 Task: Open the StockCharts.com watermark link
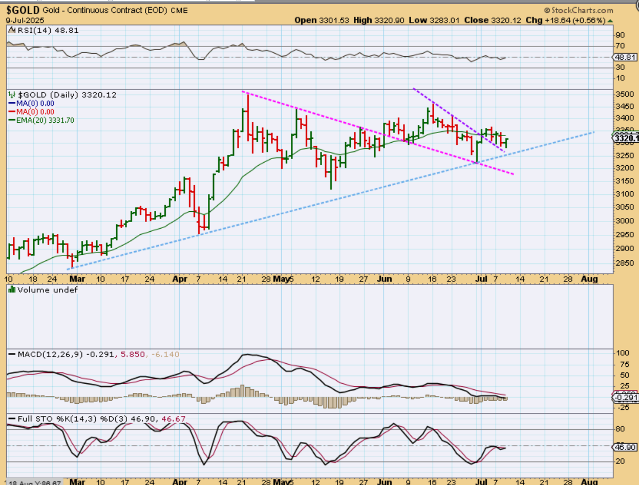582,10
